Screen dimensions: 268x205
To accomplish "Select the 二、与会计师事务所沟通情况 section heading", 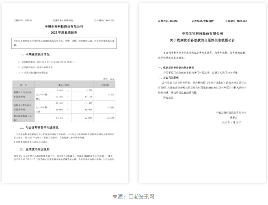I will 39,127.
